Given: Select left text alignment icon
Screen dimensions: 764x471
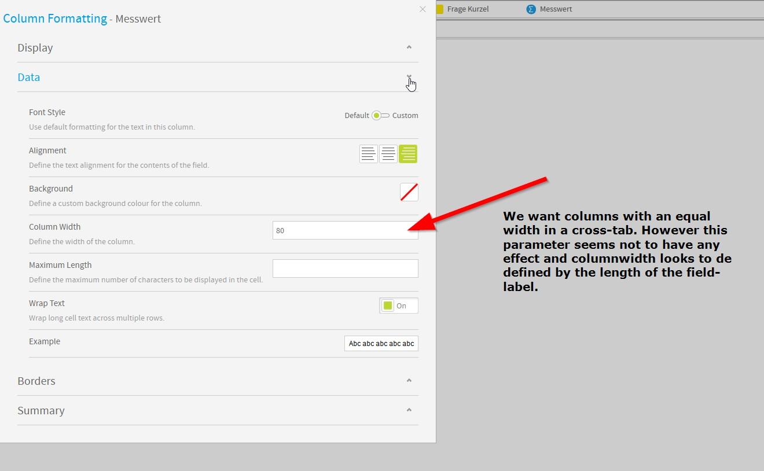Looking at the screenshot, I should click(369, 154).
